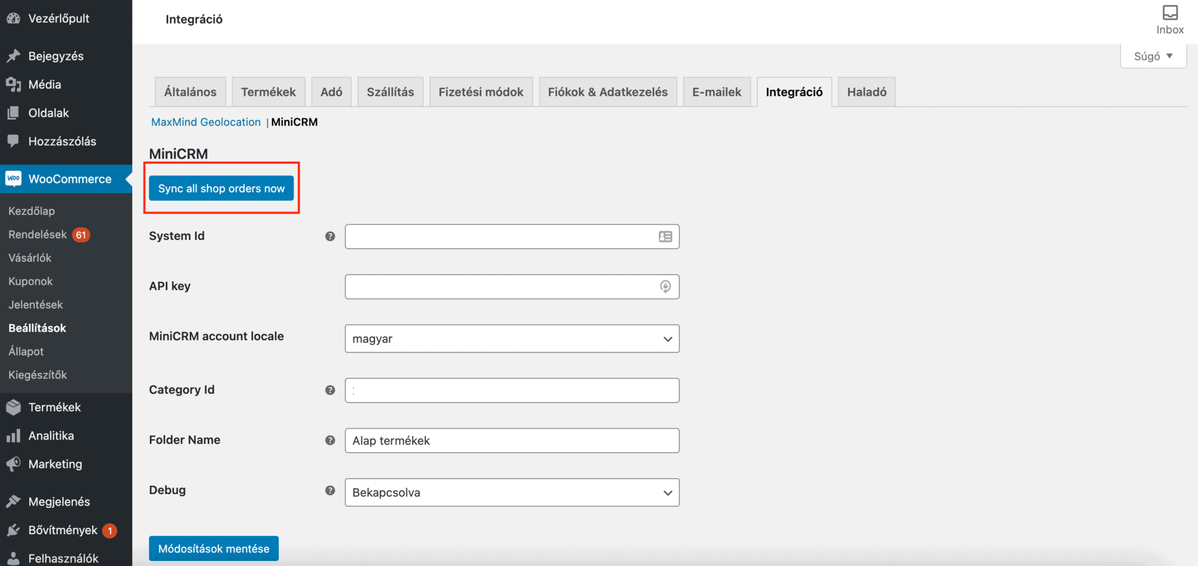Click the Marketing megaphone icon
The image size is (1198, 566).
tap(13, 464)
